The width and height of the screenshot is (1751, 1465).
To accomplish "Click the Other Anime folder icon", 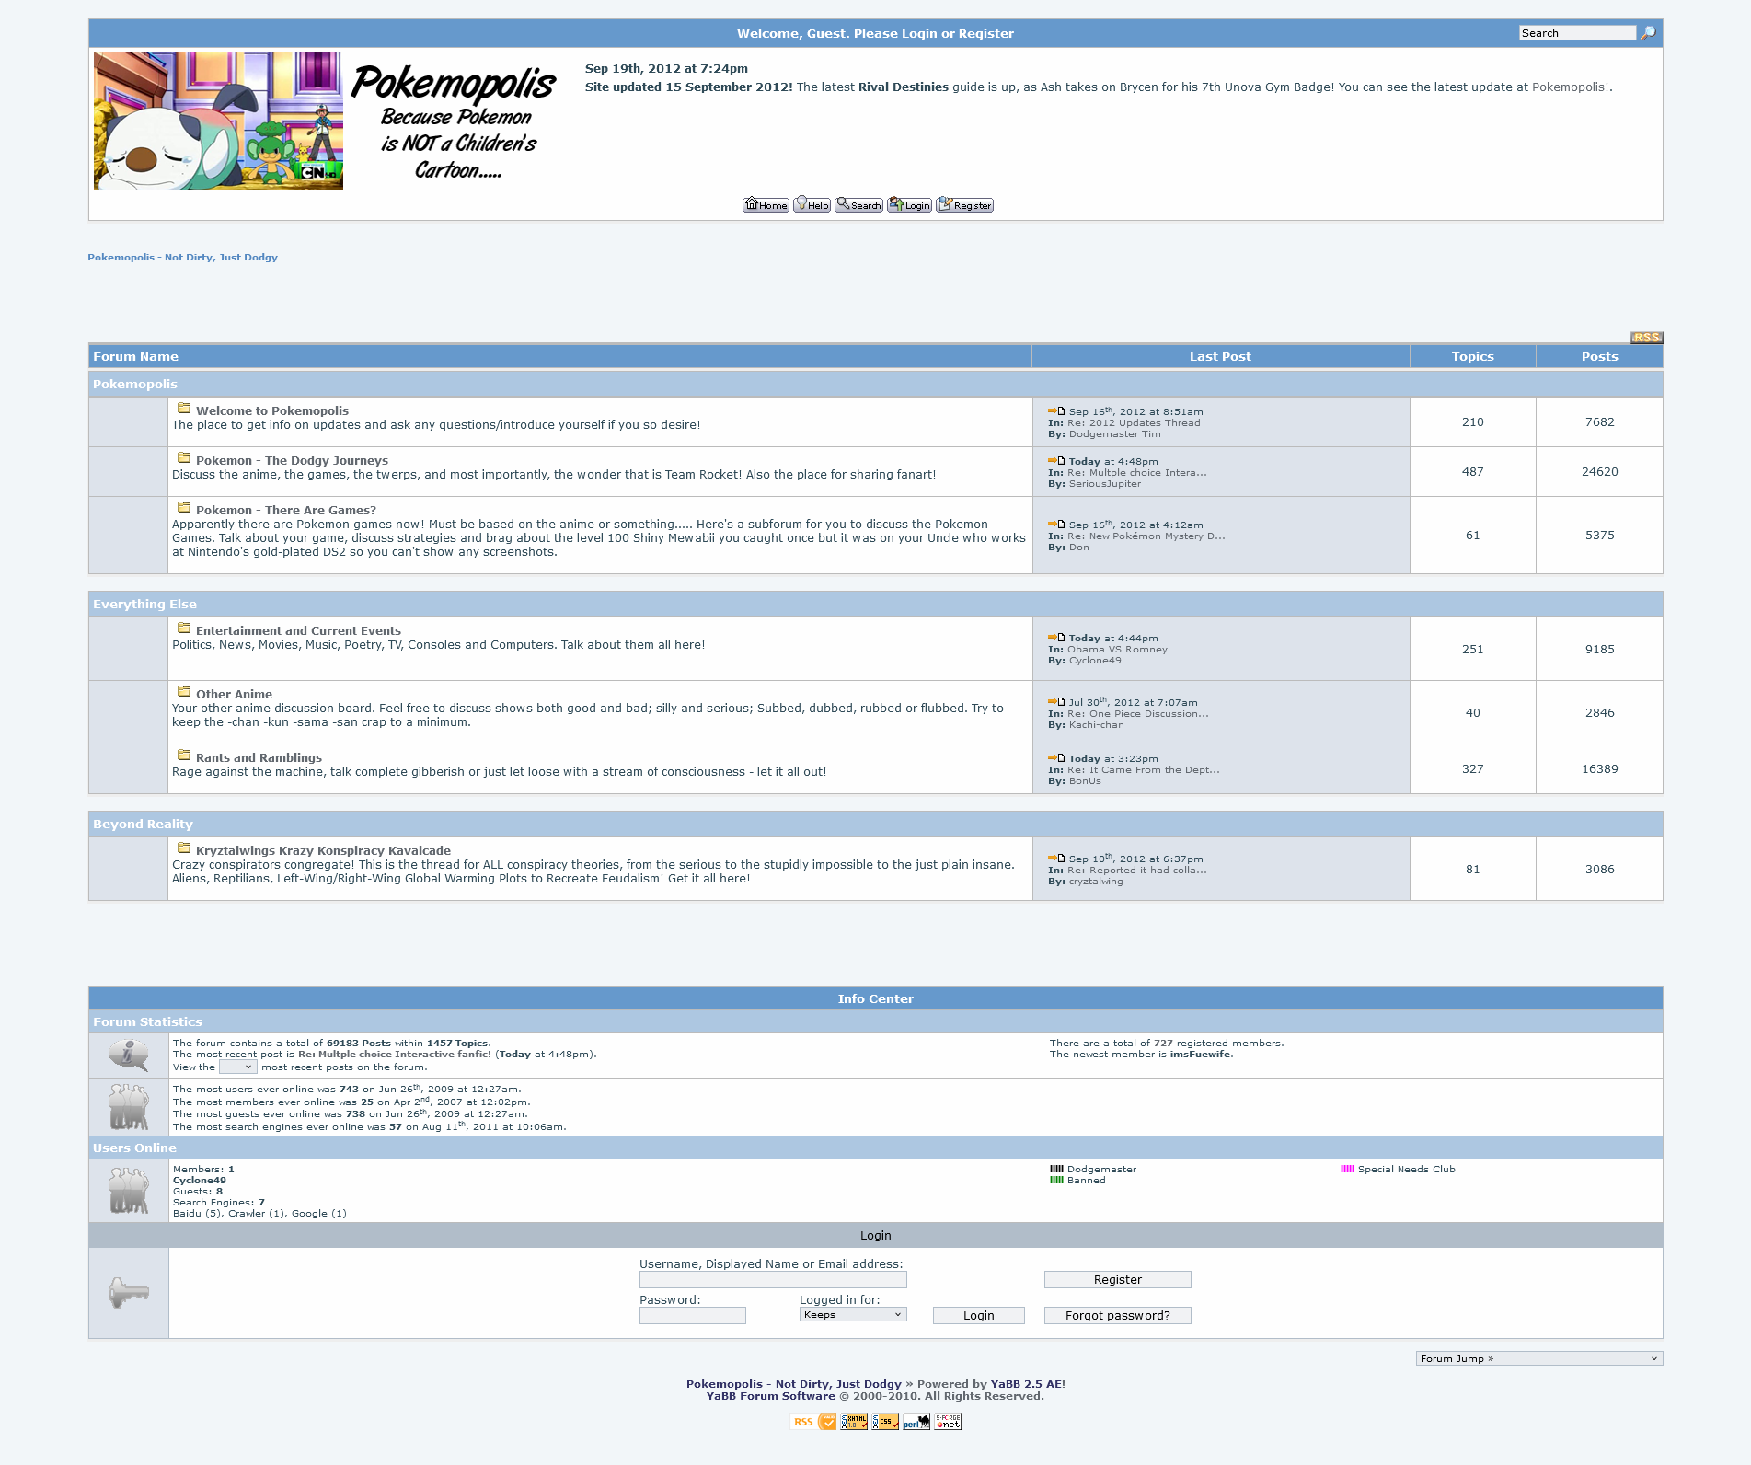I will pos(184,692).
